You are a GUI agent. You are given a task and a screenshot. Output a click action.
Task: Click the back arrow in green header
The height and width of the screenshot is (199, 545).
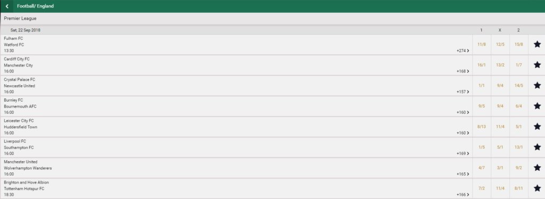6,6
